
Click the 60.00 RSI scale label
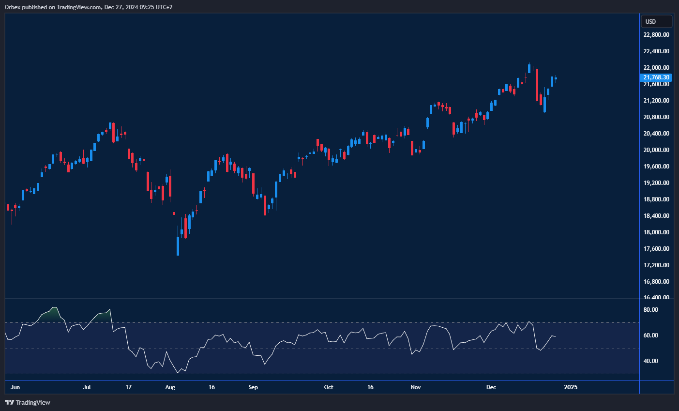651,335
